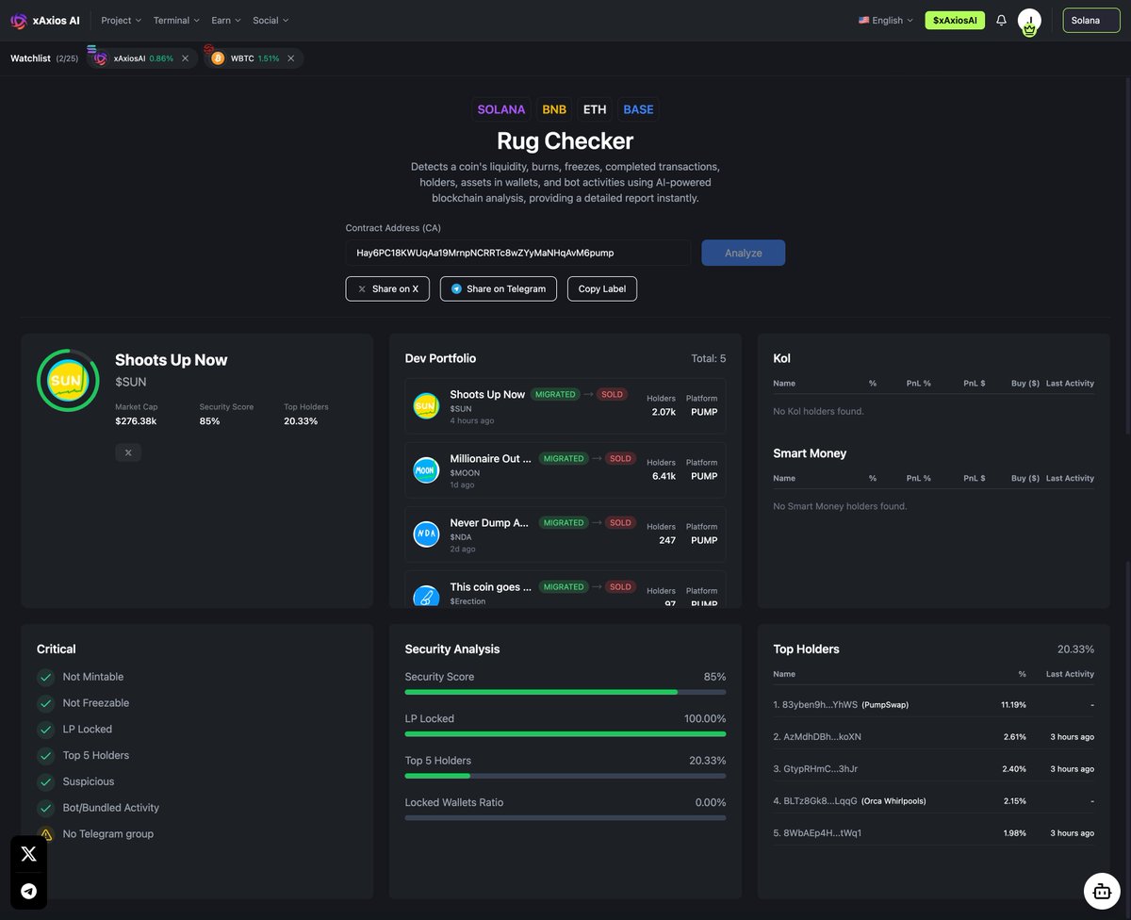Screen dimensions: 1131x920
Task: Click the Top 5 Holders progress bar
Action: [565, 776]
